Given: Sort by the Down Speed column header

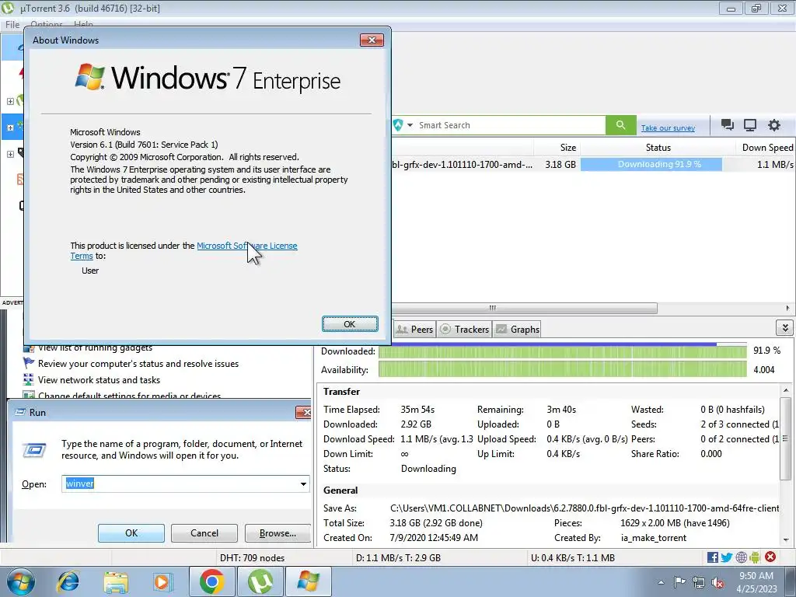Looking at the screenshot, I should tap(766, 147).
